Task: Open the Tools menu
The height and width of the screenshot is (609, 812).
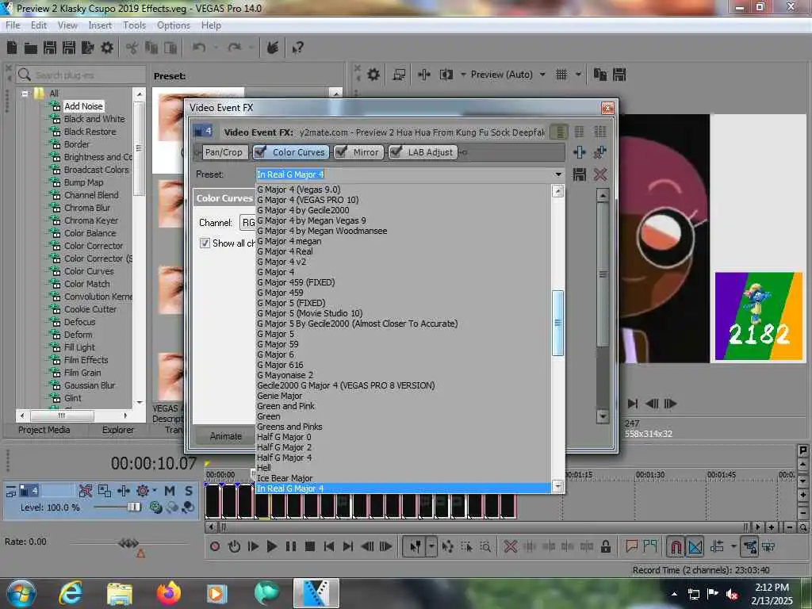Action: point(134,25)
